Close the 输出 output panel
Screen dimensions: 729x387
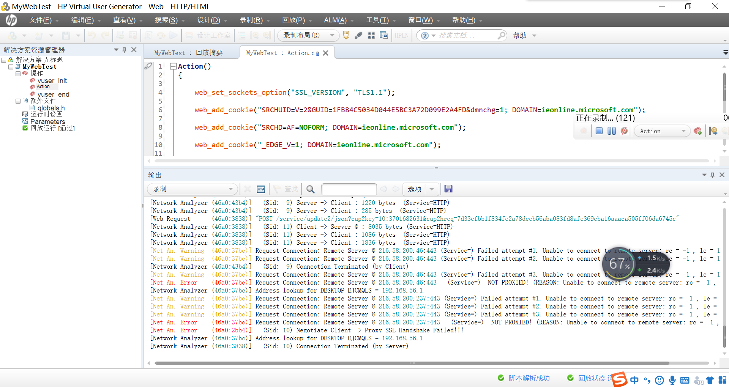click(x=722, y=175)
